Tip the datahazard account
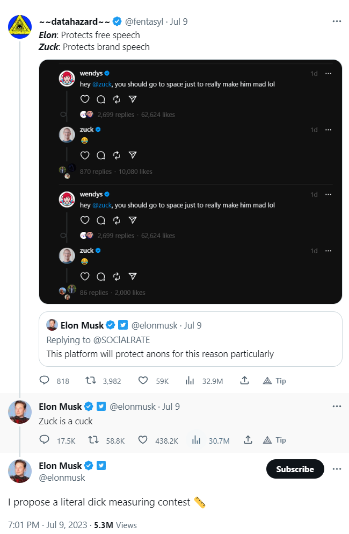Image resolution: width=349 pixels, height=534 pixels. (x=274, y=381)
